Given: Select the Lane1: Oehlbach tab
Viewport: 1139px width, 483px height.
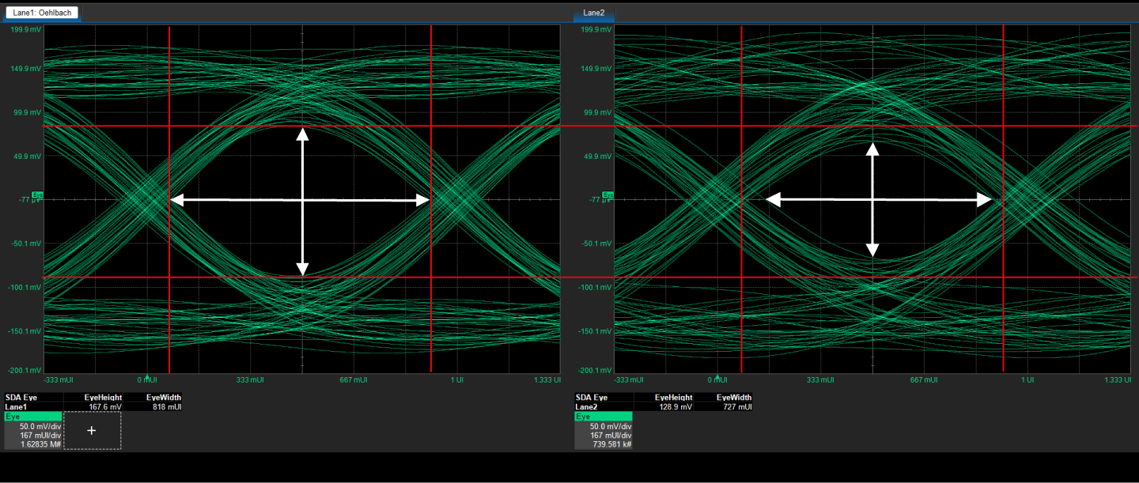Looking at the screenshot, I should pyautogui.click(x=42, y=13).
